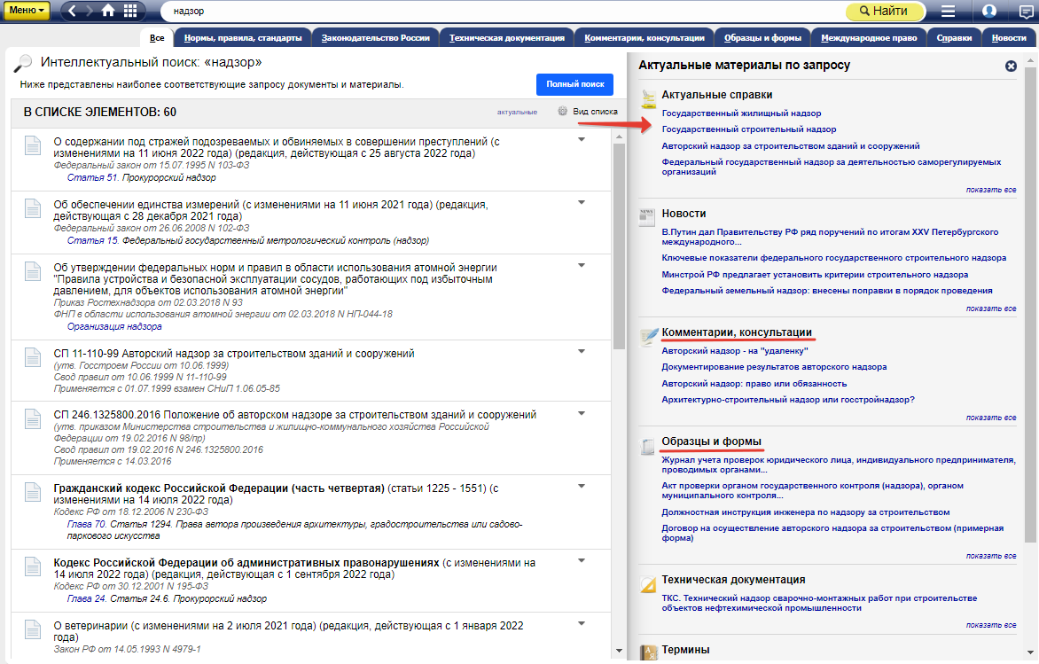
Task: Expand arrow for СП 246.1325800.2016 entry
Action: (582, 413)
